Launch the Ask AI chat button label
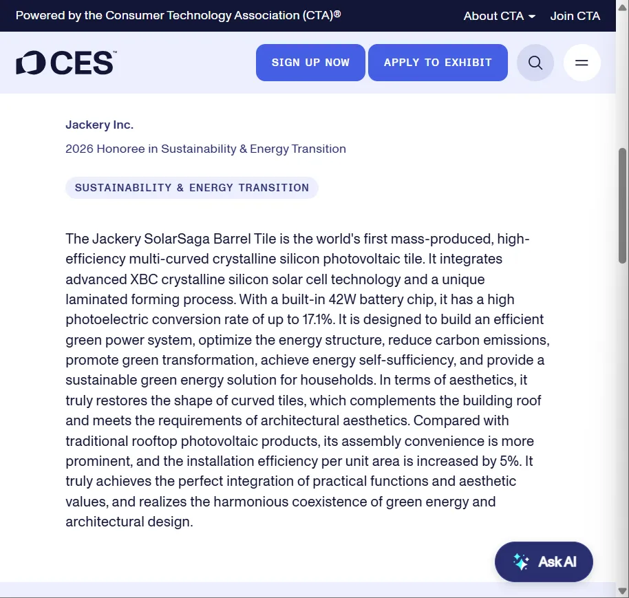 [557, 562]
